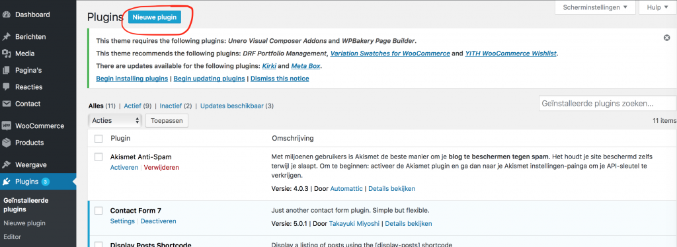Open Geïnstalleerde plugins submenu item
677x247 pixels.
pos(26,205)
